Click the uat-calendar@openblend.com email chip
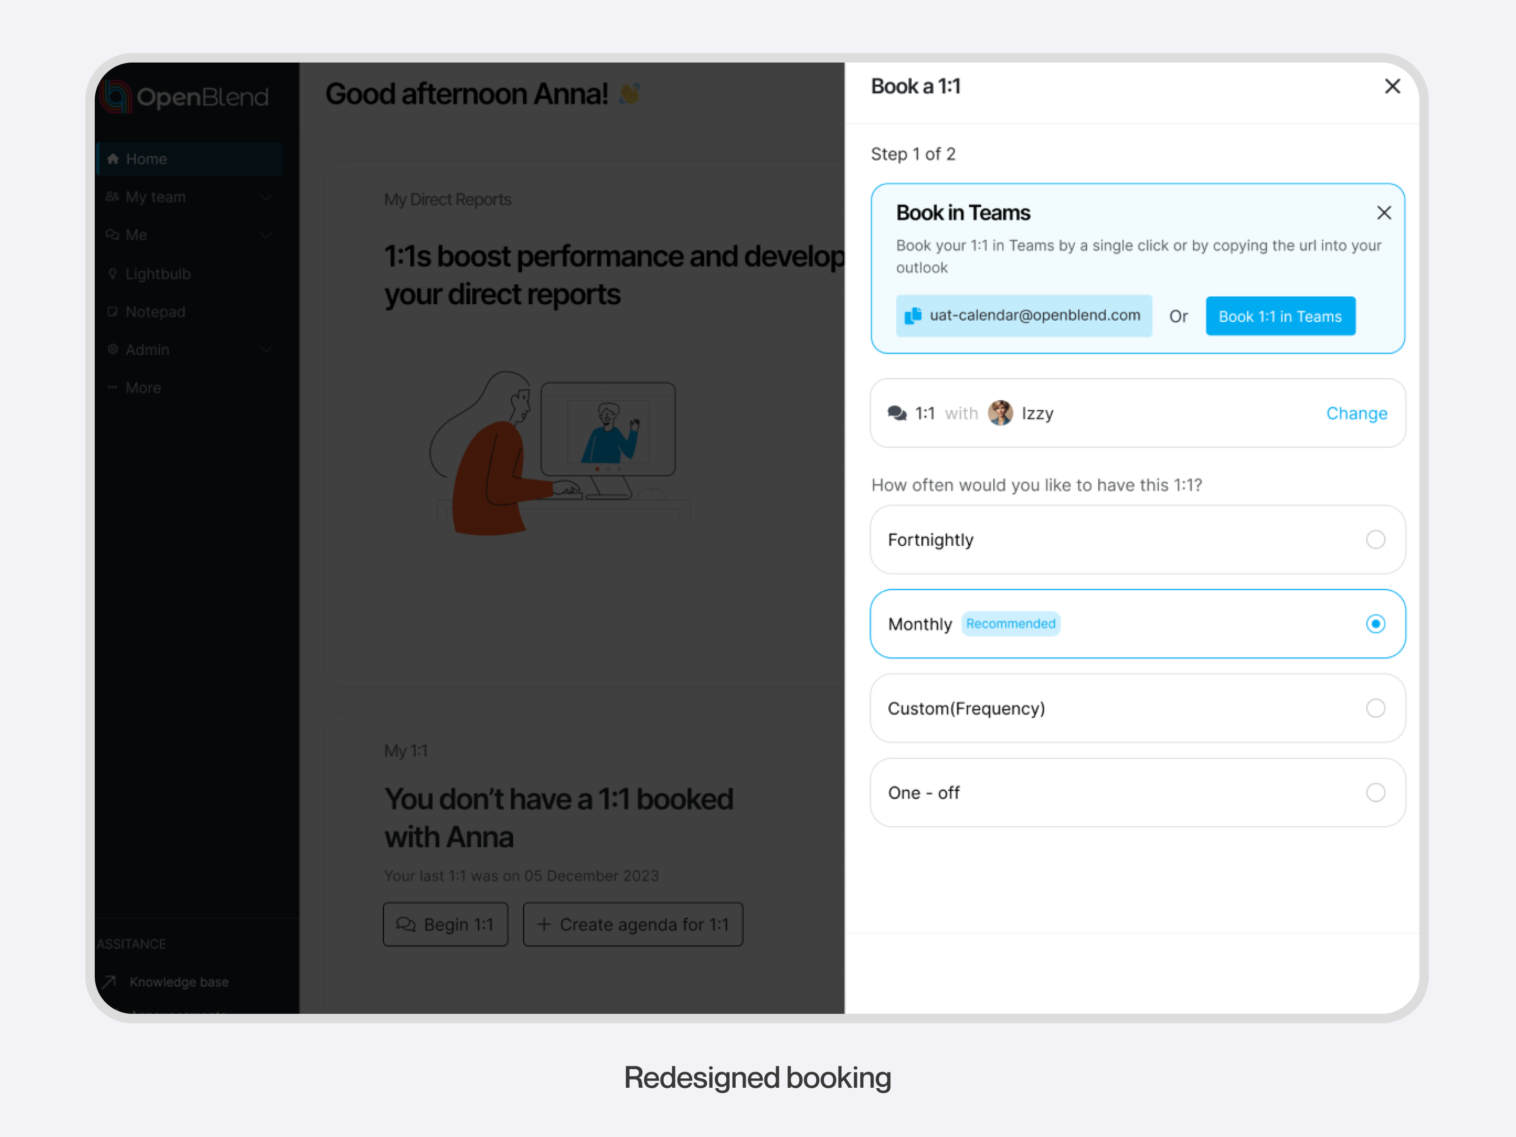 tap(1024, 316)
